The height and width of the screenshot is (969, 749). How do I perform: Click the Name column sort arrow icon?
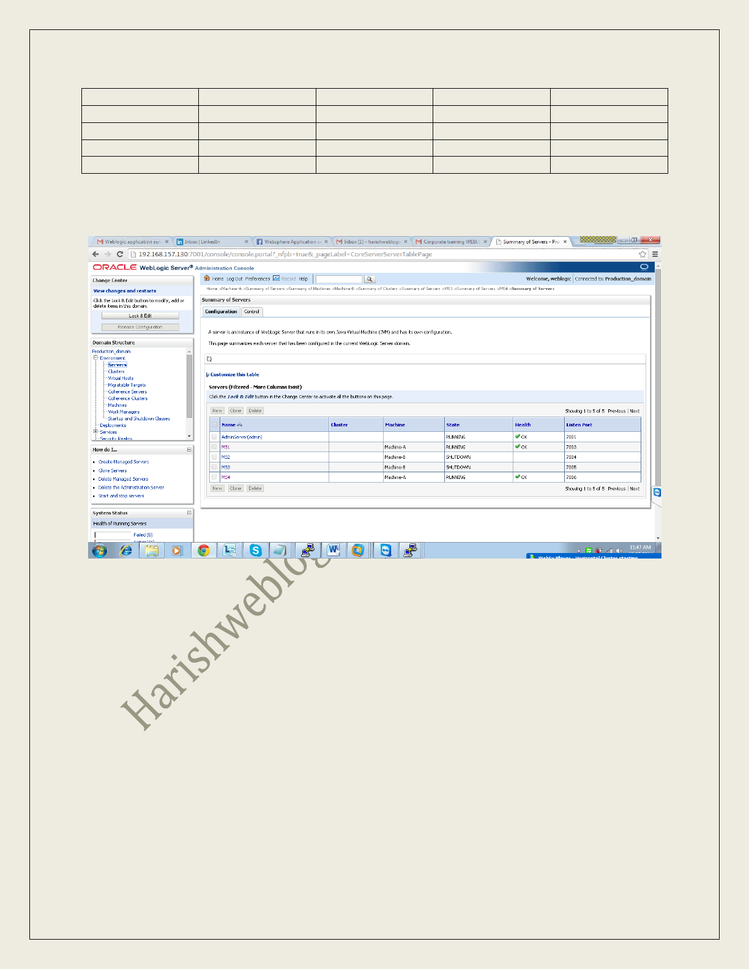click(240, 425)
